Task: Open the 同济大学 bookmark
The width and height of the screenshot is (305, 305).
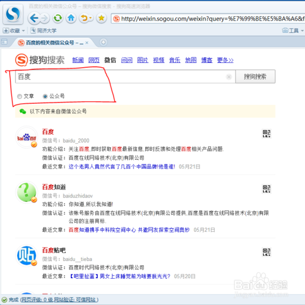Action: click(x=43, y=30)
